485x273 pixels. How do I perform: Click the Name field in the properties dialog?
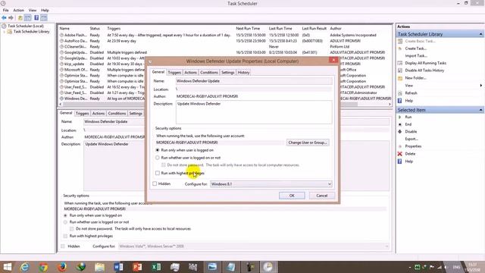pos(254,81)
